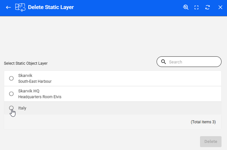
Task: Click the magnifying glass in the search box
Action: [x=164, y=62]
